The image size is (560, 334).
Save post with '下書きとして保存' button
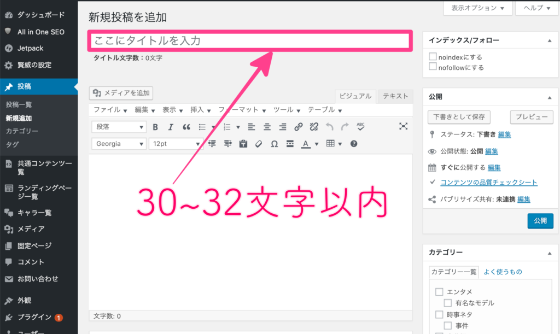click(459, 117)
